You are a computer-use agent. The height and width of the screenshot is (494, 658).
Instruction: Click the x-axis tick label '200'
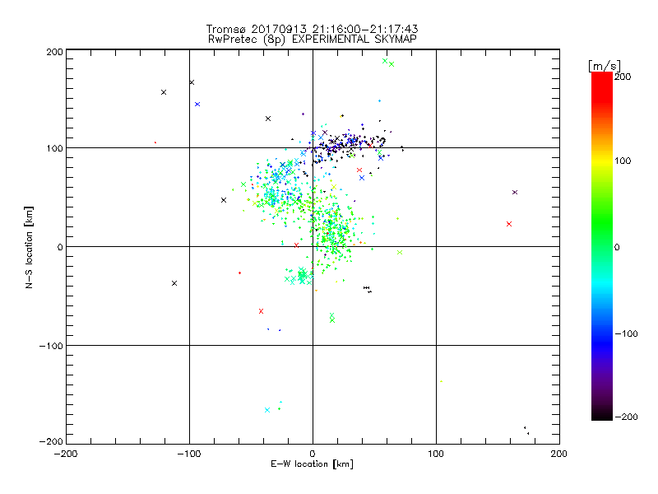pyautogui.click(x=559, y=454)
